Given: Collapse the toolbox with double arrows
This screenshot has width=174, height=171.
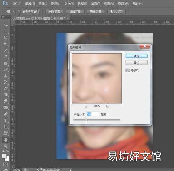Looking at the screenshot, I should [x=3, y=17].
